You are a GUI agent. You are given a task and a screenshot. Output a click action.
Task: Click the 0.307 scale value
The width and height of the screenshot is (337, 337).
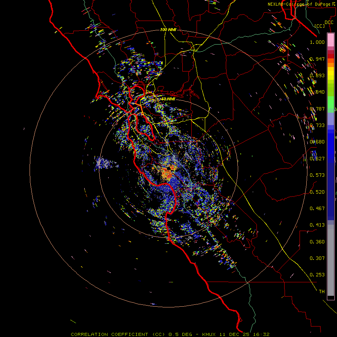[x=317, y=258]
